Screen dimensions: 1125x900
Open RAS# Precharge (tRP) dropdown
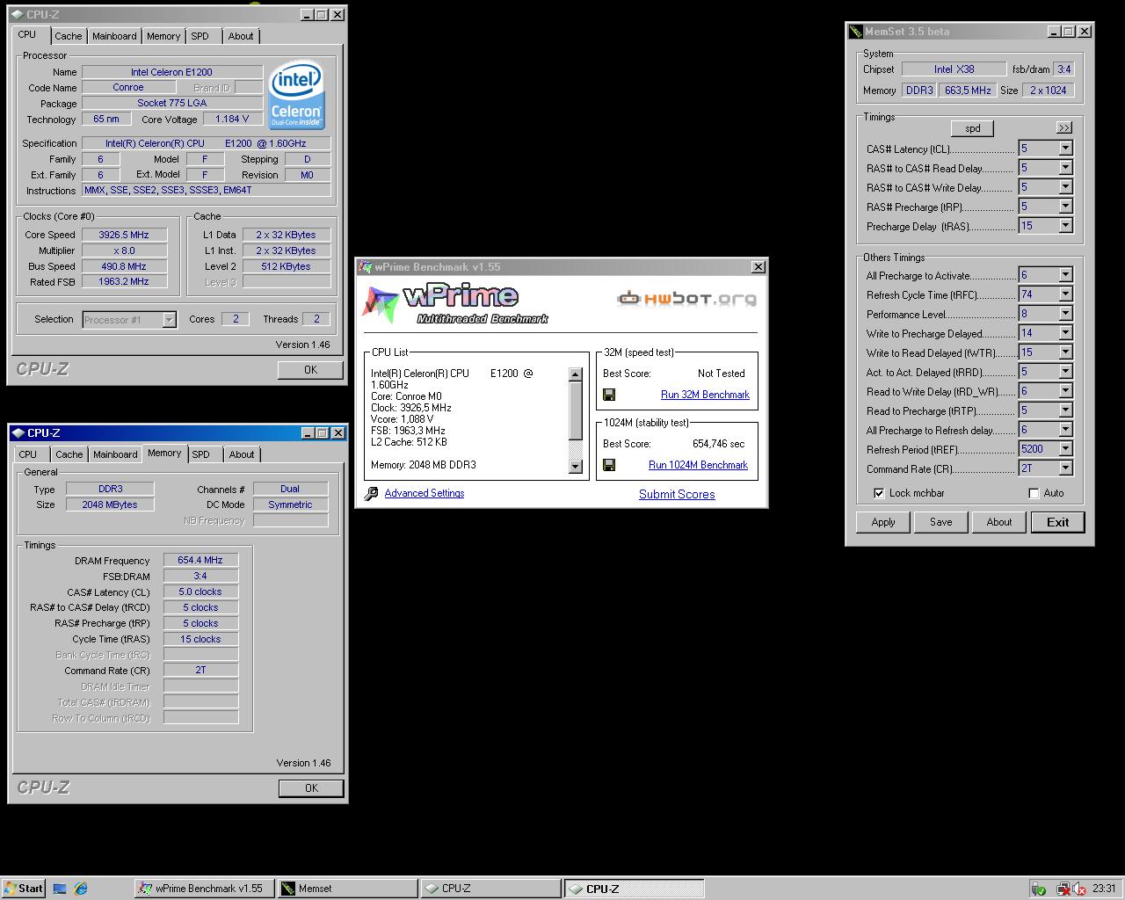point(1065,207)
